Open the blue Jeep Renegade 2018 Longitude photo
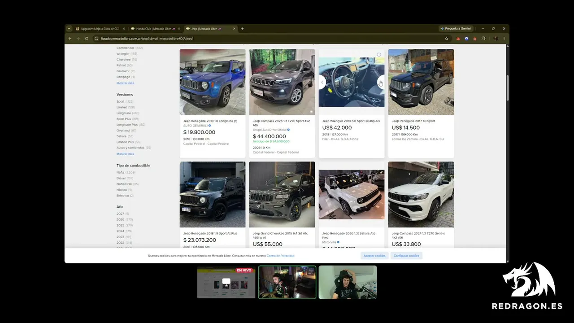 [213, 82]
